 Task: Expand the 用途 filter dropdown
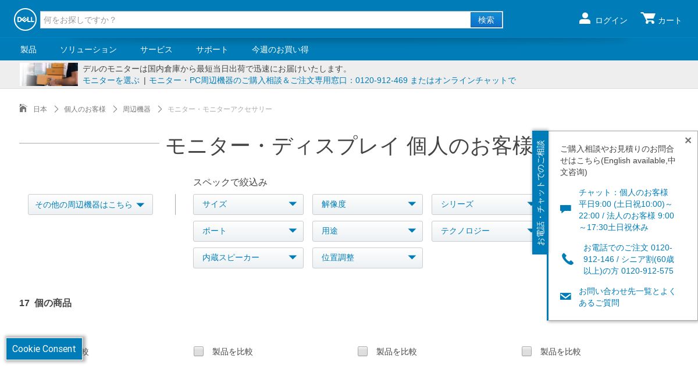368,231
